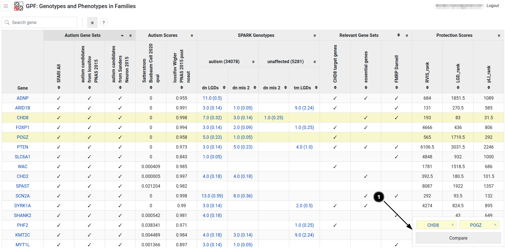This screenshot has width=505, height=248.
Task: Click the PTEN RVIS_rank value 6106.5
Action: [x=427, y=147]
